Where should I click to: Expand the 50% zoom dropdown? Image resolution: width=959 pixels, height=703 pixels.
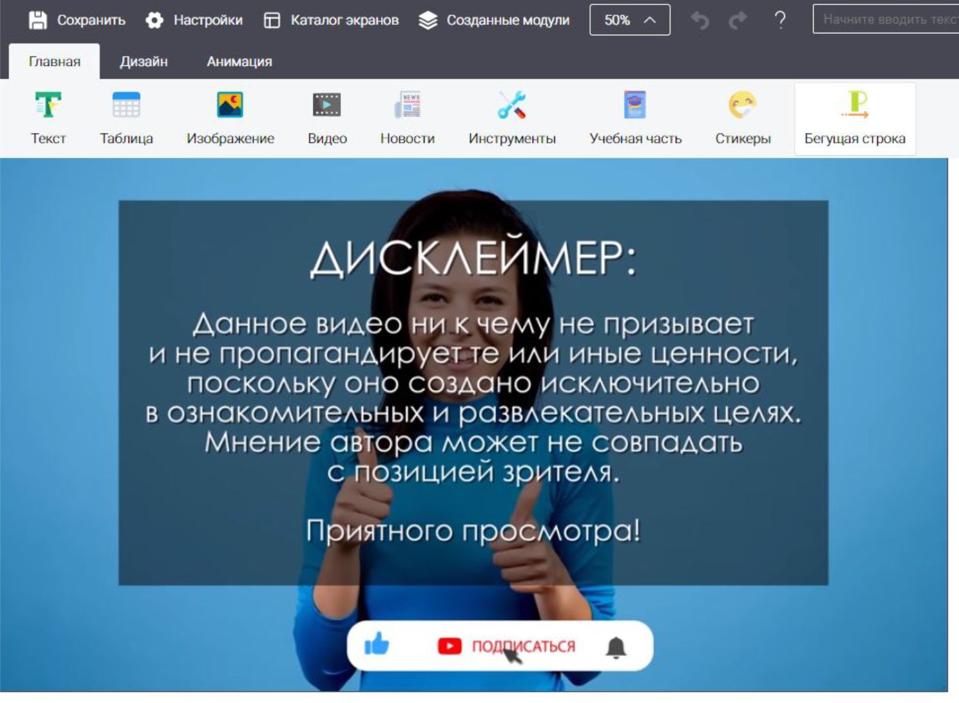tap(630, 20)
